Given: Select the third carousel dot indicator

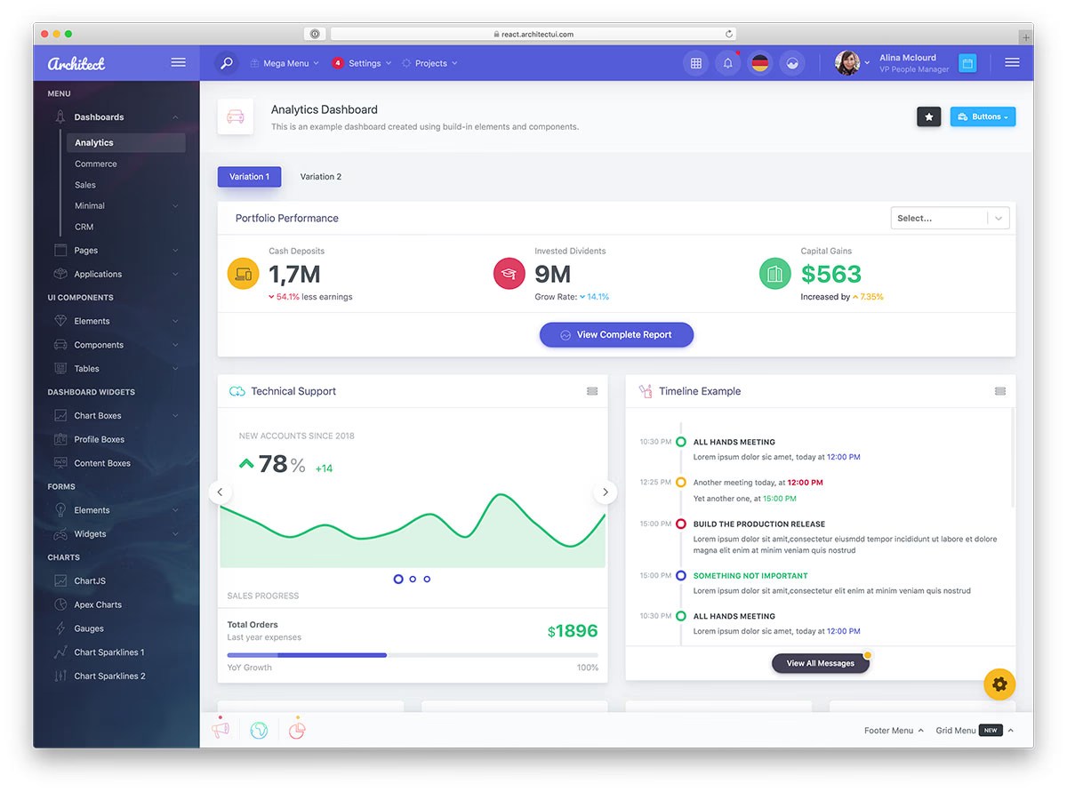Looking at the screenshot, I should tap(427, 579).
